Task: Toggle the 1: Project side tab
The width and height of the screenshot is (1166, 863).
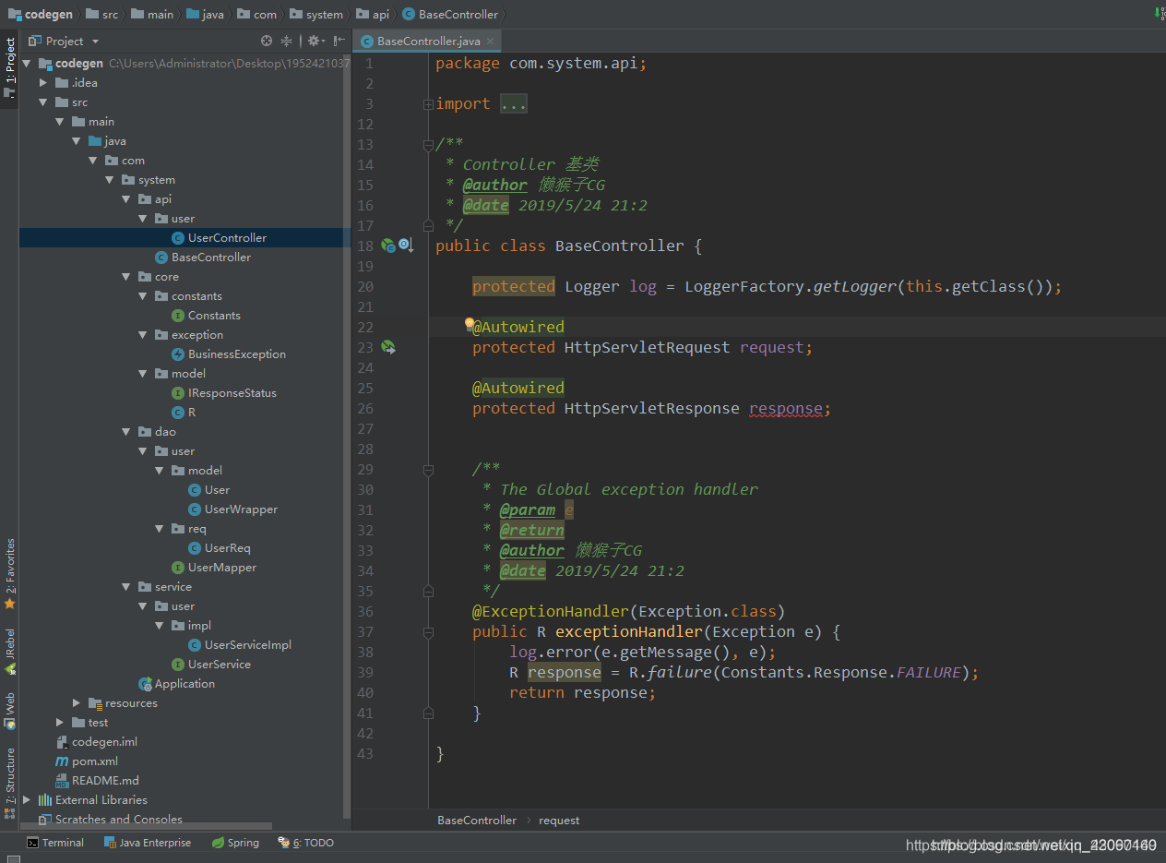Action: 10,67
